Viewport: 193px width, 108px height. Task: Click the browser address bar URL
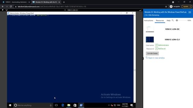pos(52,7)
